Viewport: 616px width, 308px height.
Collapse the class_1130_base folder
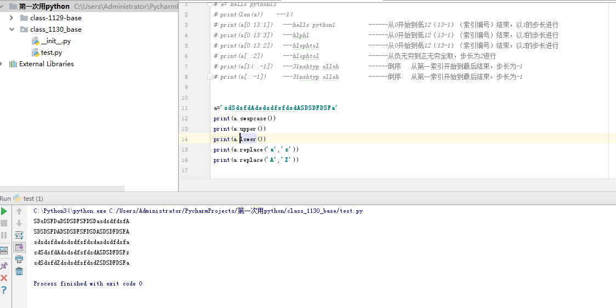[x=12, y=30]
